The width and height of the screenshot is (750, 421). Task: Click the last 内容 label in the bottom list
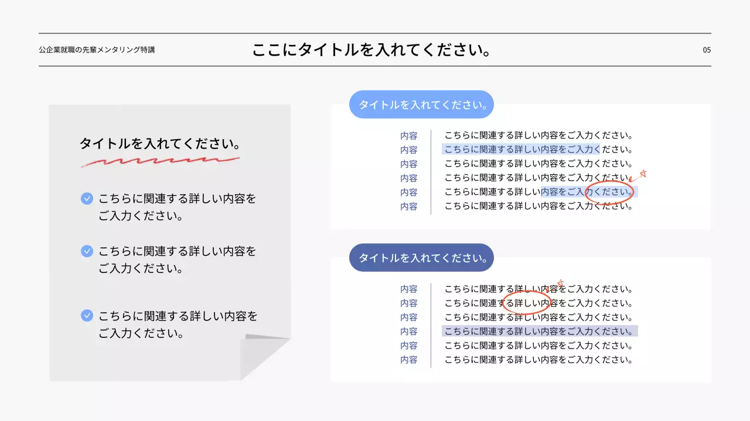pyautogui.click(x=409, y=360)
